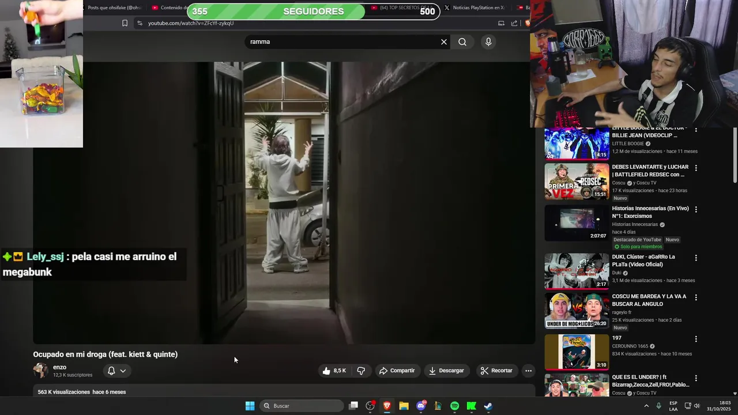
Task: Switch to 'Posts que ohsifake' tab
Action: pyautogui.click(x=114, y=7)
